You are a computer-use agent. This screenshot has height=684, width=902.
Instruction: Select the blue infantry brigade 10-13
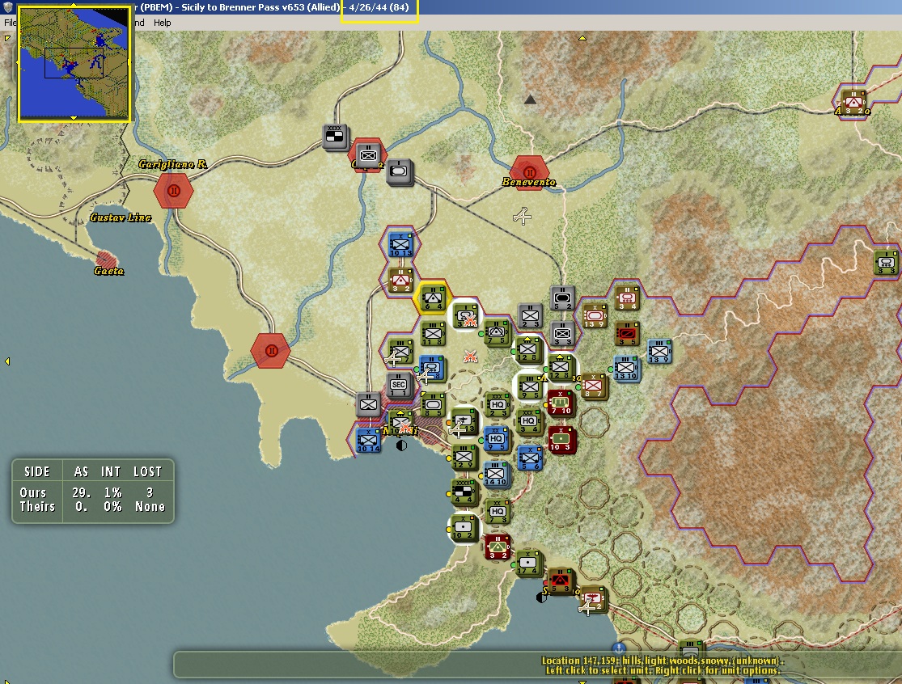click(x=400, y=244)
